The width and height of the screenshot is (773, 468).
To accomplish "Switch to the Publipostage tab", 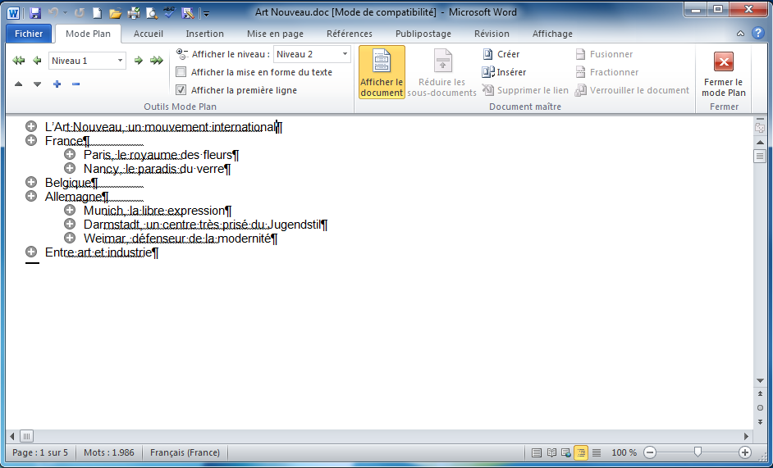I will pyautogui.click(x=423, y=34).
